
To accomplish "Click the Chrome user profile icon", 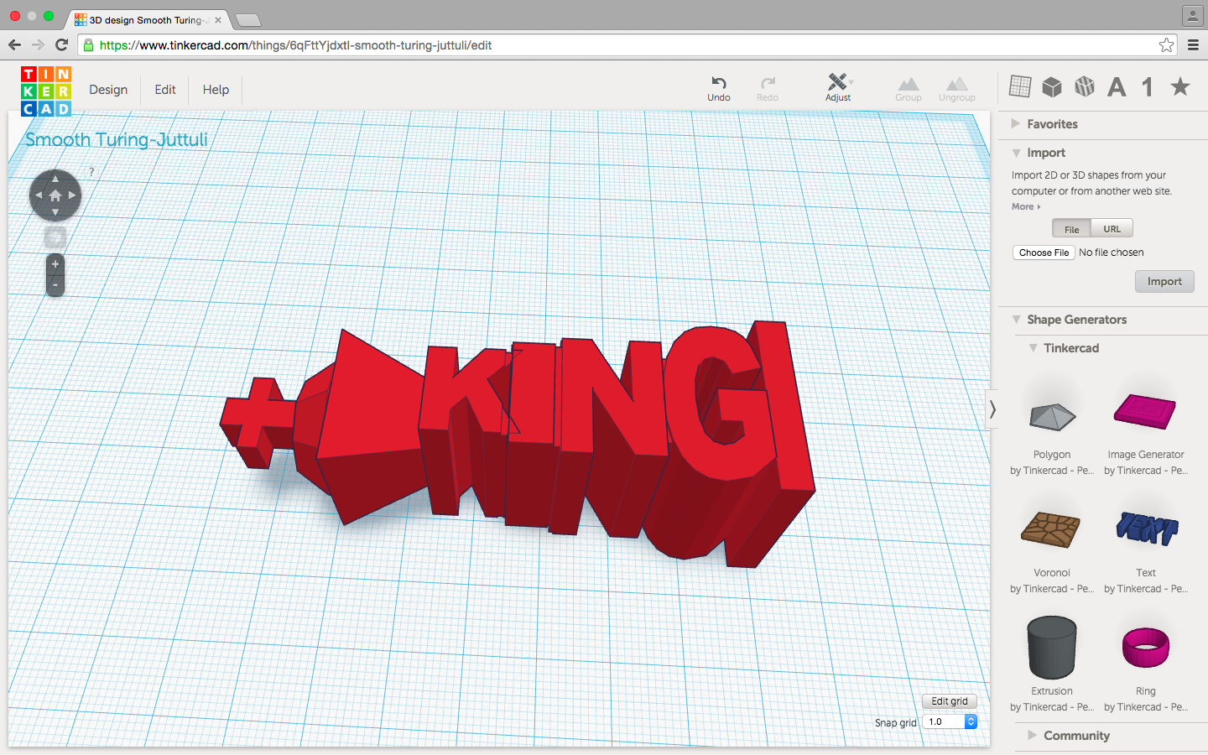I will (1192, 15).
